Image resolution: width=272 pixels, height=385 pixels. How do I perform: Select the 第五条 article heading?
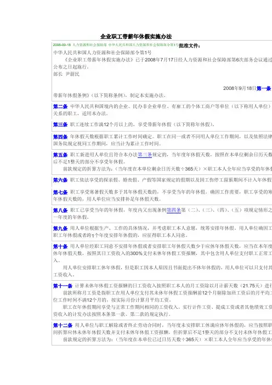60,155
